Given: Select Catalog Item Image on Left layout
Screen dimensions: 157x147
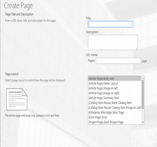Looking at the screenshot, I should click(115, 108).
